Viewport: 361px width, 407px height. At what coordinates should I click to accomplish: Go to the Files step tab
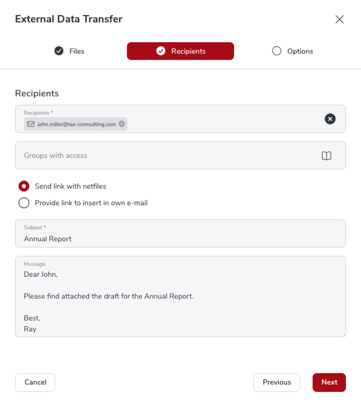pyautogui.click(x=76, y=51)
